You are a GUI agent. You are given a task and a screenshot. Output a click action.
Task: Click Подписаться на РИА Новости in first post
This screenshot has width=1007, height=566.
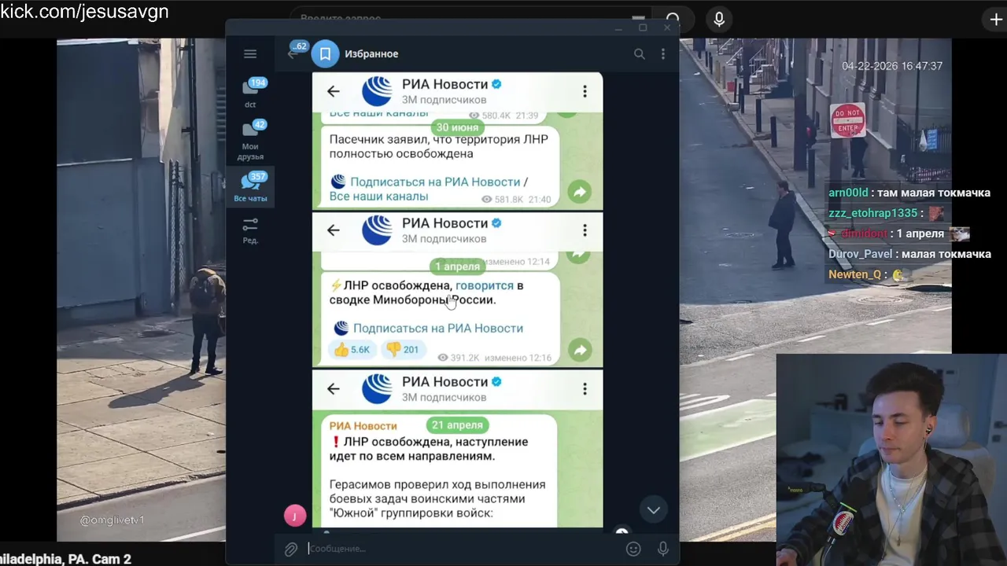pos(435,182)
